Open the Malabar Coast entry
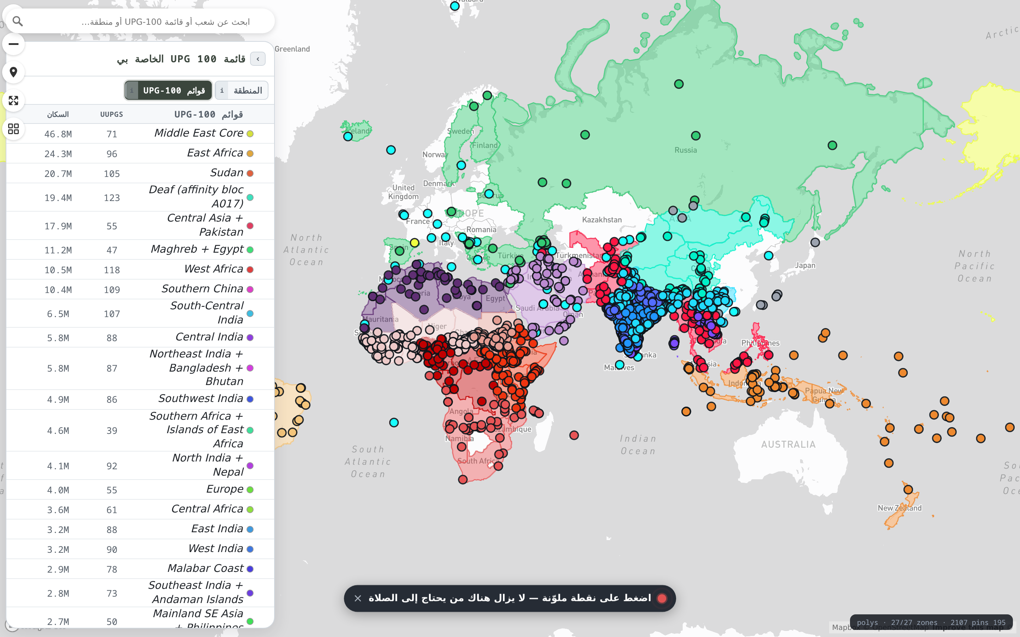 (x=140, y=569)
